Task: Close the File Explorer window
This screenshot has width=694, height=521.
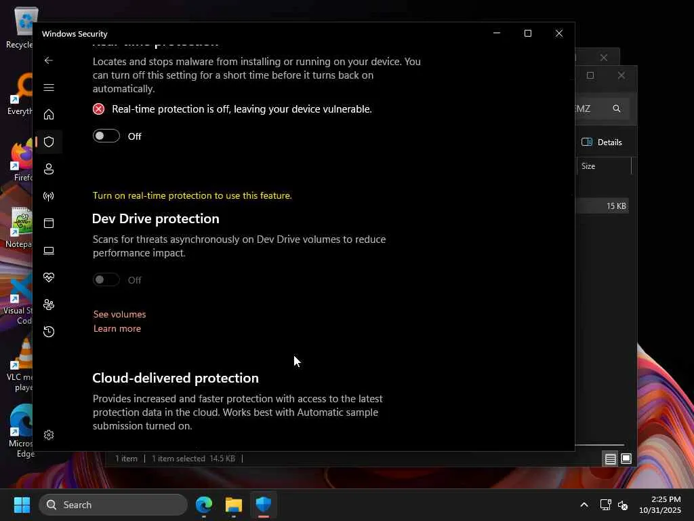Action: click(x=621, y=75)
